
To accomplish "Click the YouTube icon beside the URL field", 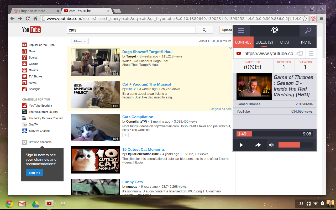I will coord(239,53).
